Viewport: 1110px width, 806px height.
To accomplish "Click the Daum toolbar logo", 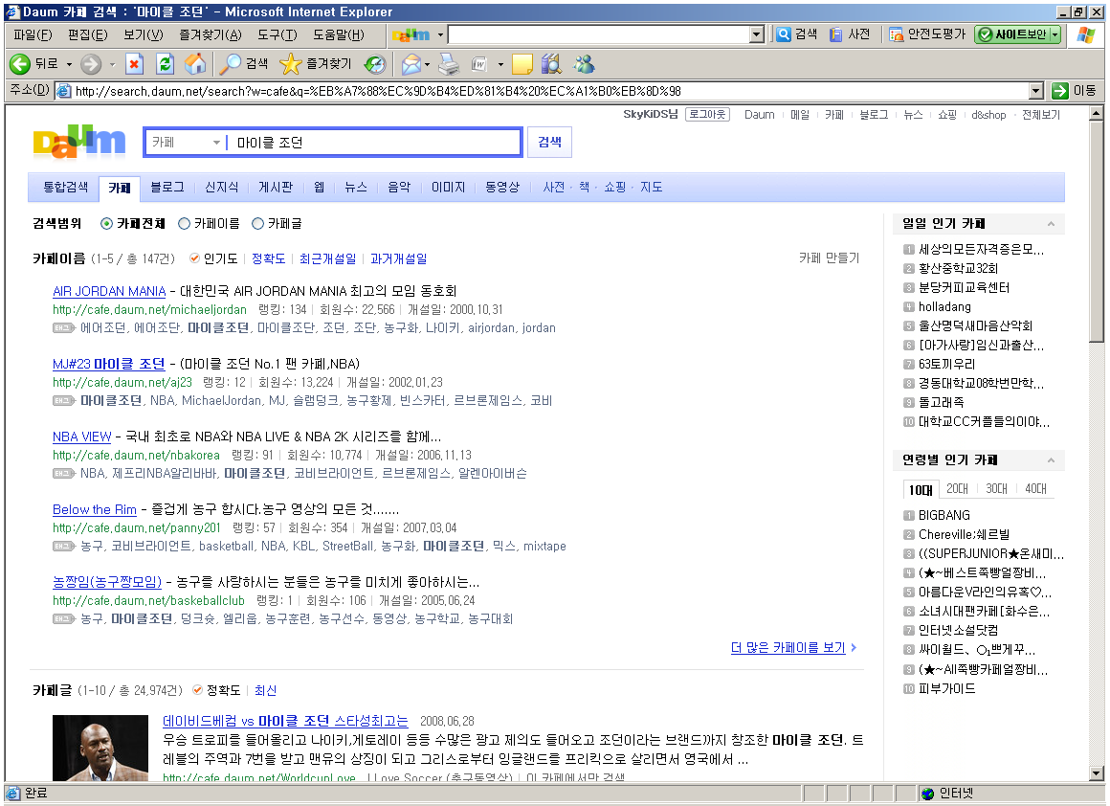I will pos(411,34).
